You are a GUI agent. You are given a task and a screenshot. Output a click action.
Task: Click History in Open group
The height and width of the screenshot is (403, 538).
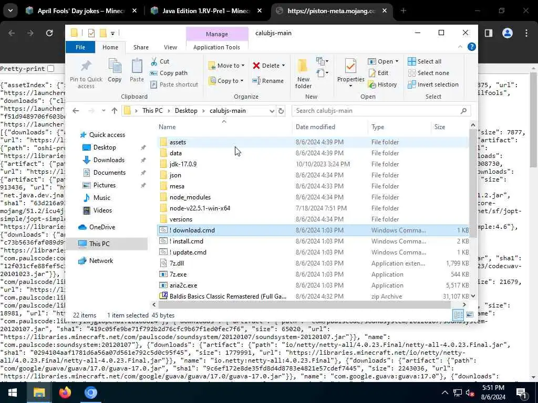(382, 84)
